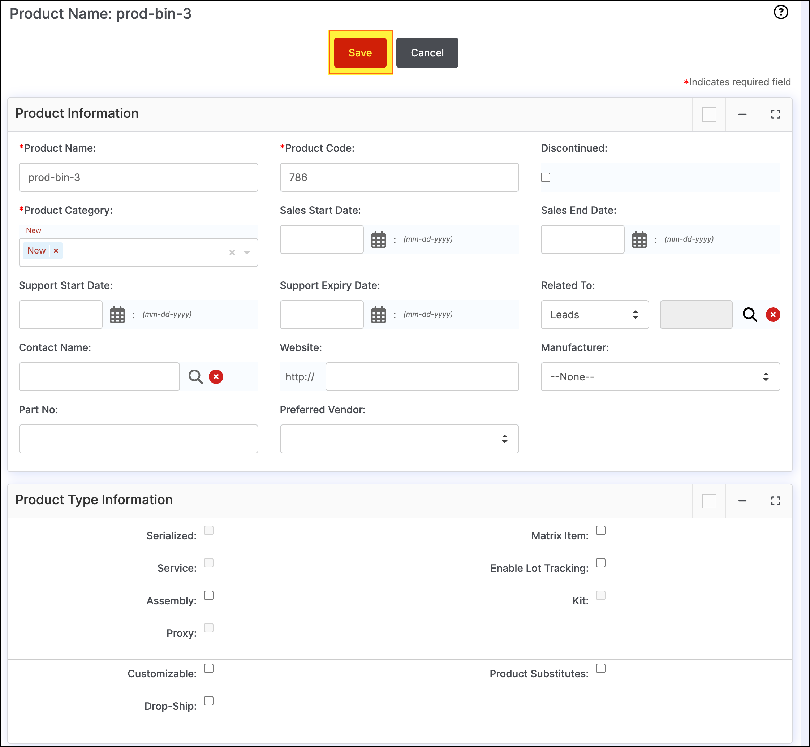Image resolution: width=810 pixels, height=747 pixels.
Task: Click the Support Start Date field
Action: tap(61, 315)
